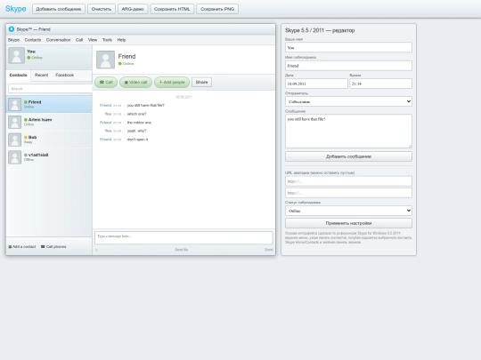Click the Send file link
The width and height of the screenshot is (481, 360).
(182, 250)
